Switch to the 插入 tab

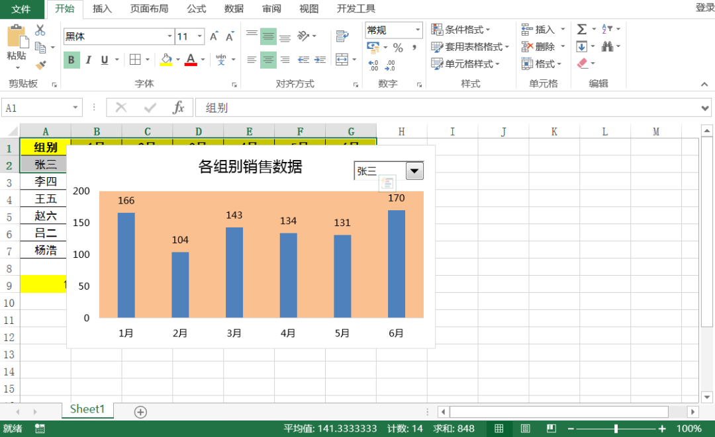[102, 9]
